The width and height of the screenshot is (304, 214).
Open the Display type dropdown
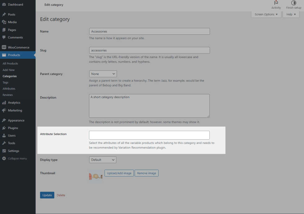pyautogui.click(x=103, y=160)
